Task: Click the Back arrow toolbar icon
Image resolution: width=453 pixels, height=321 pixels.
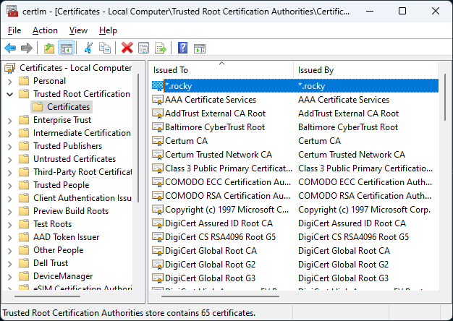Action: (x=10, y=48)
